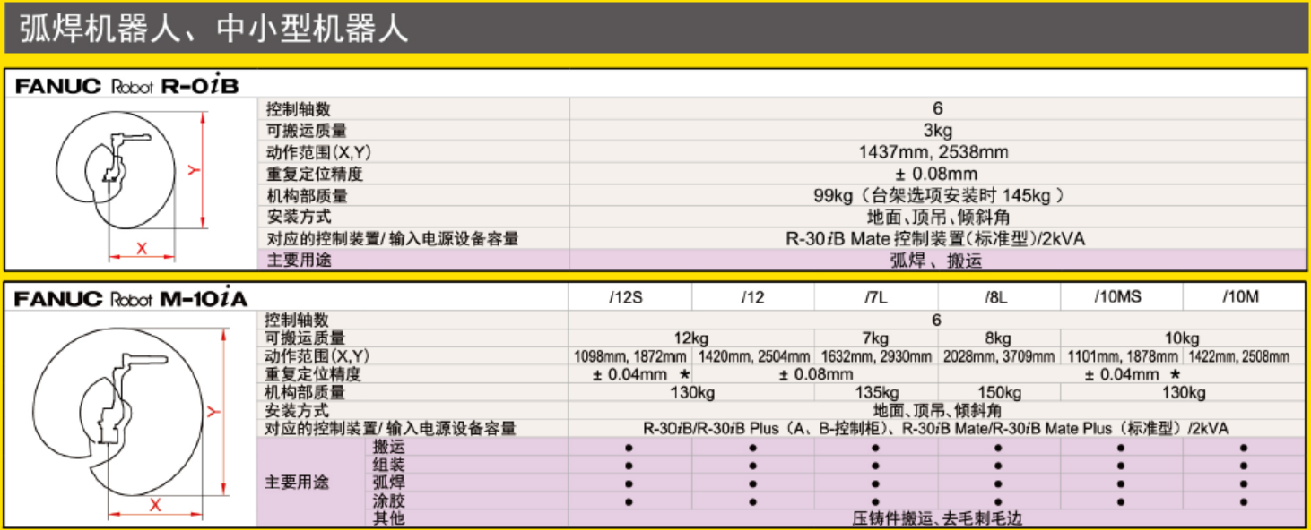Screen dimensions: 1311x530
Task: Click the 弧焊 dot in the /10MS column
Action: click(x=1121, y=483)
